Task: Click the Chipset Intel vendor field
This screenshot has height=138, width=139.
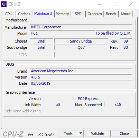Action: (41, 41)
